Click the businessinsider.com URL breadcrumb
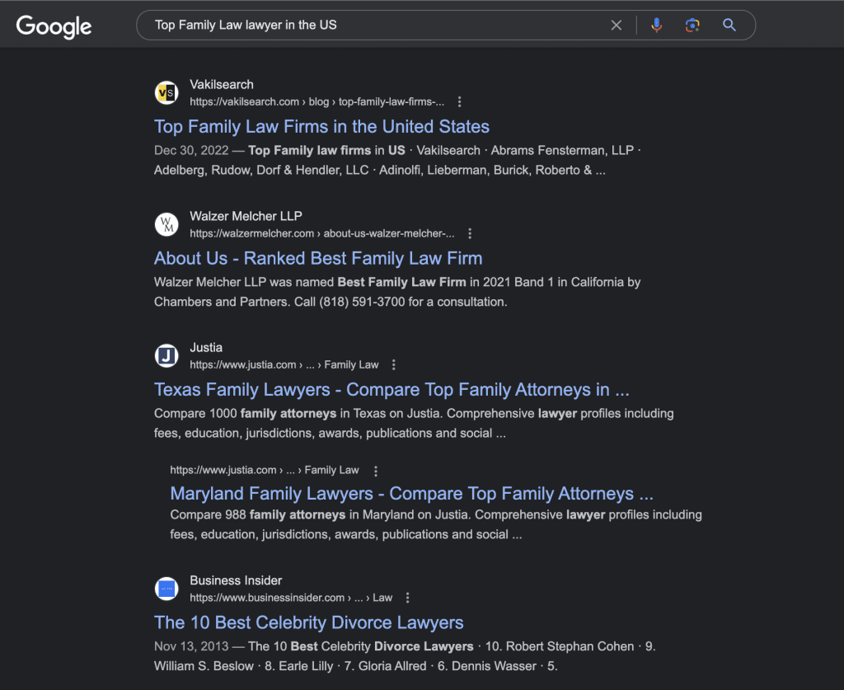The height and width of the screenshot is (690, 844). [291, 598]
